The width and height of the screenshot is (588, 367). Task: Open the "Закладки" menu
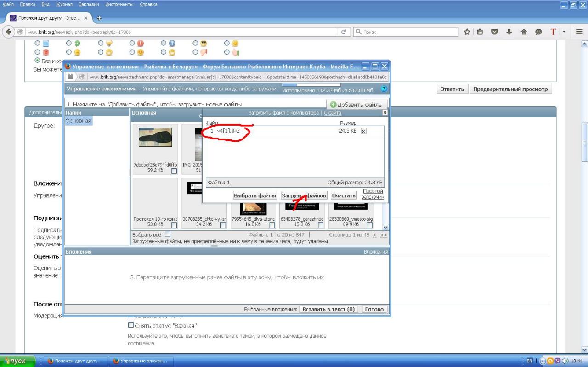pos(88,4)
